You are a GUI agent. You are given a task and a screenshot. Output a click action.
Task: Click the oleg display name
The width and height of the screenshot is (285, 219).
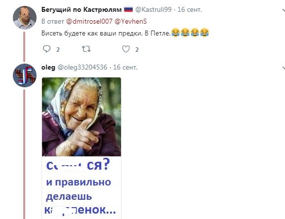[48, 68]
